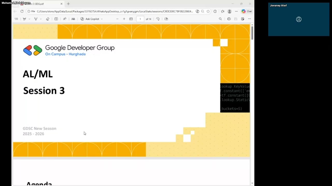Screen dimensions: 332x186
Task: Expand the Highlight color dropdown arrow
Action: coord(29,19)
